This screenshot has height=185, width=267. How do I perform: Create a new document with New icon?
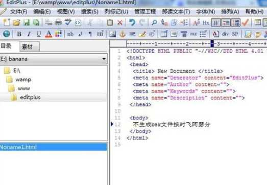tap(7, 22)
